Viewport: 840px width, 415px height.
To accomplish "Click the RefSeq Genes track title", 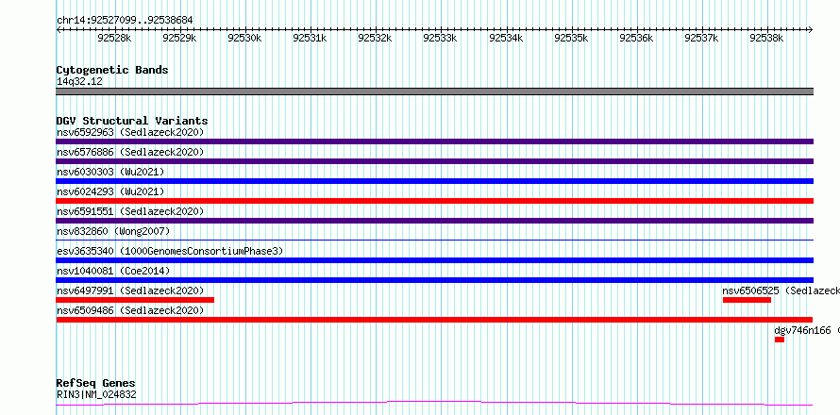I will click(x=96, y=384).
